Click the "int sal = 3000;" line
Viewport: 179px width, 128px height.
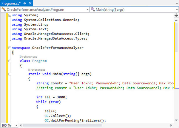(52, 97)
